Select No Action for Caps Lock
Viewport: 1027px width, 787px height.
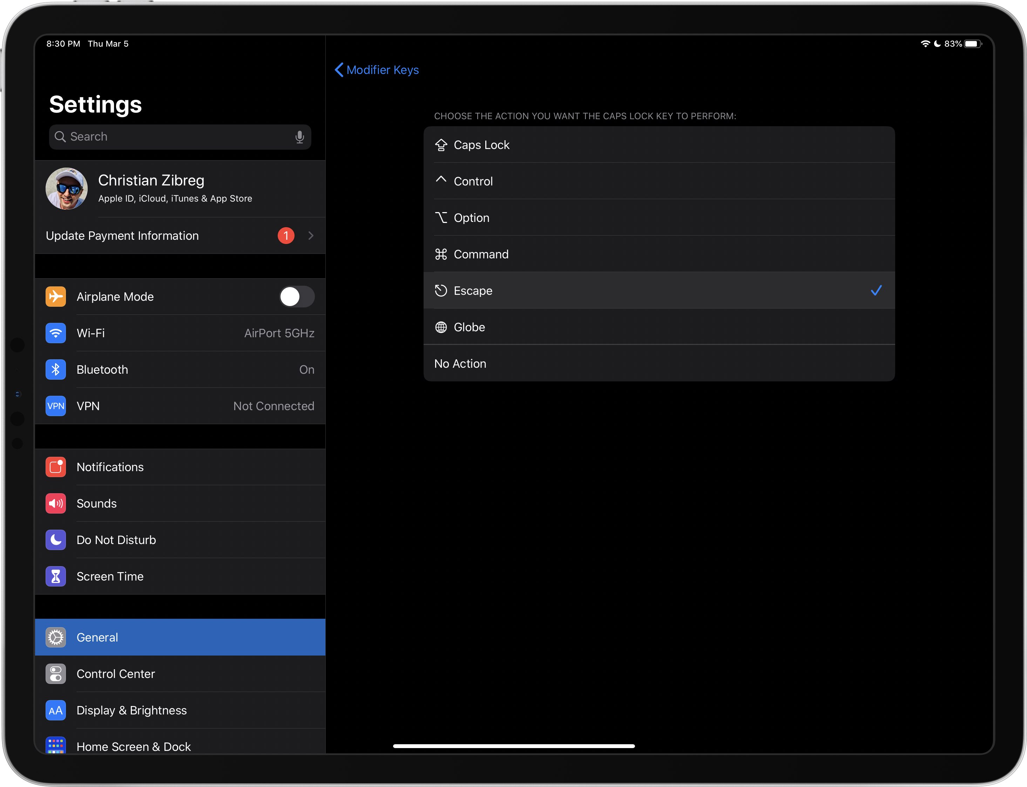coord(659,363)
